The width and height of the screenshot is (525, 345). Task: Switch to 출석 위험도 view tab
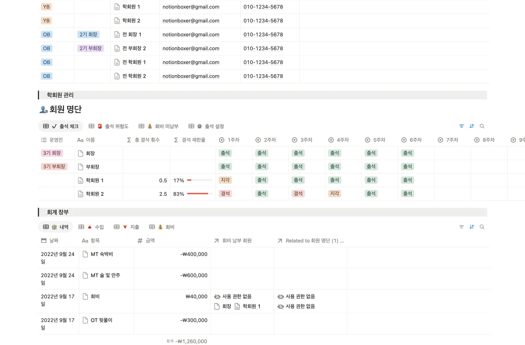click(x=109, y=126)
